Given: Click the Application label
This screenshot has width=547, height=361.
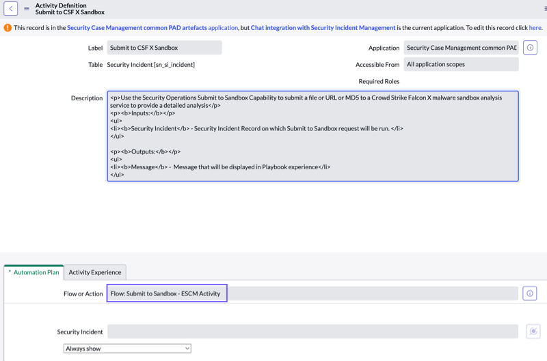Looking at the screenshot, I should tap(384, 48).
